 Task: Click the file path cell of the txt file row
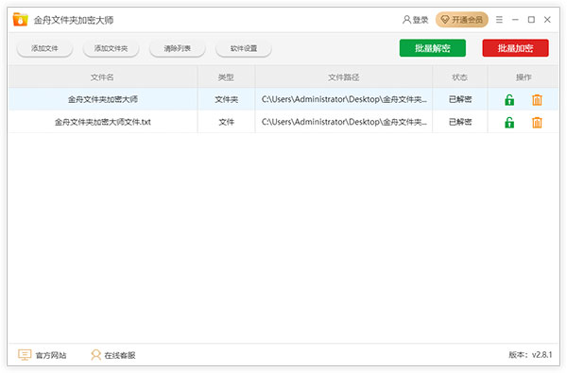pyautogui.click(x=344, y=122)
